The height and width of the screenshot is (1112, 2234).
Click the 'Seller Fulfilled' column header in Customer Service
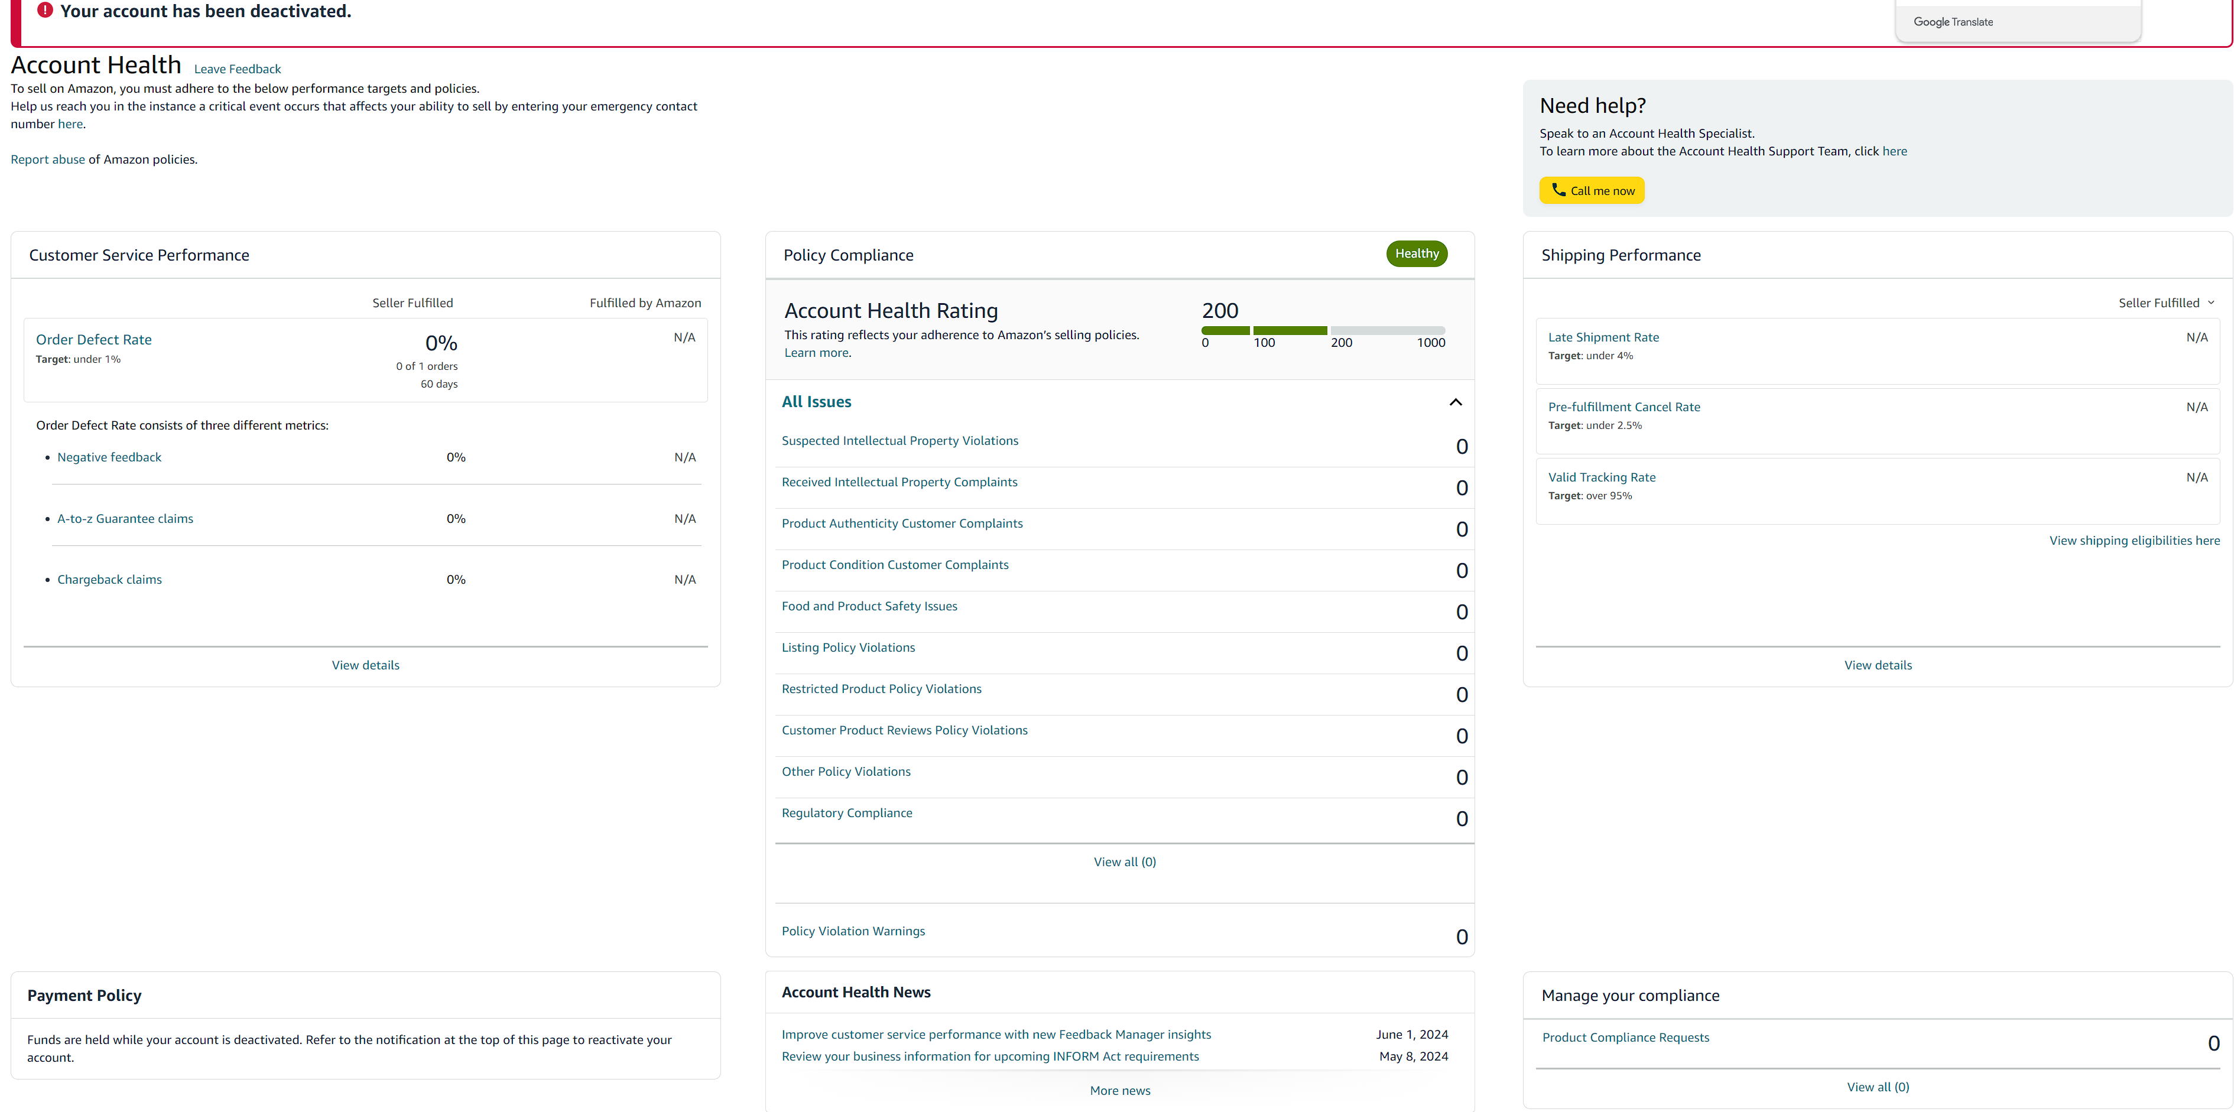point(412,303)
